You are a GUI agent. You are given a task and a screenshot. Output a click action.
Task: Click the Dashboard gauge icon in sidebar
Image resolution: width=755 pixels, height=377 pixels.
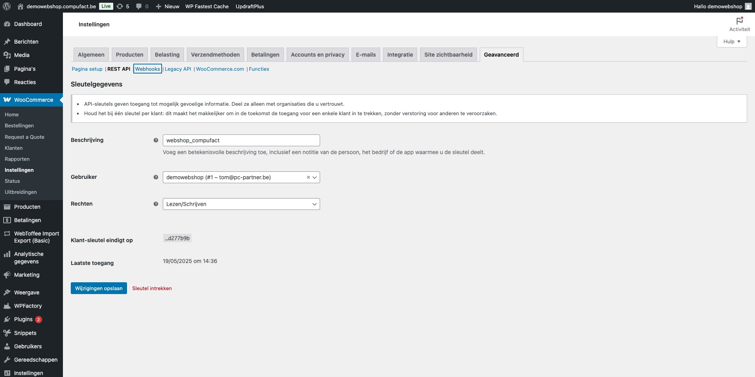(x=7, y=24)
